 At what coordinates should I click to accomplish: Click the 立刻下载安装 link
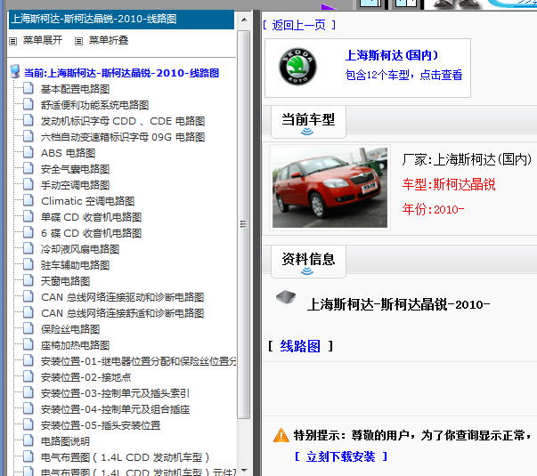(x=341, y=456)
